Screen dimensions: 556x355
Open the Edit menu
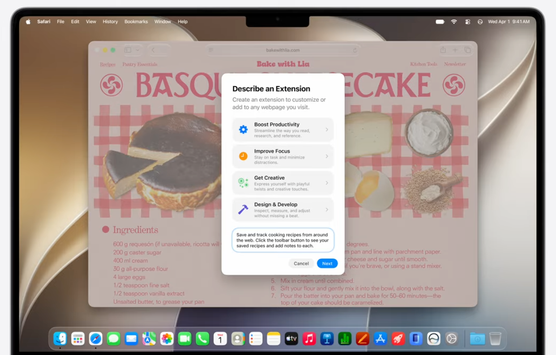[75, 21]
